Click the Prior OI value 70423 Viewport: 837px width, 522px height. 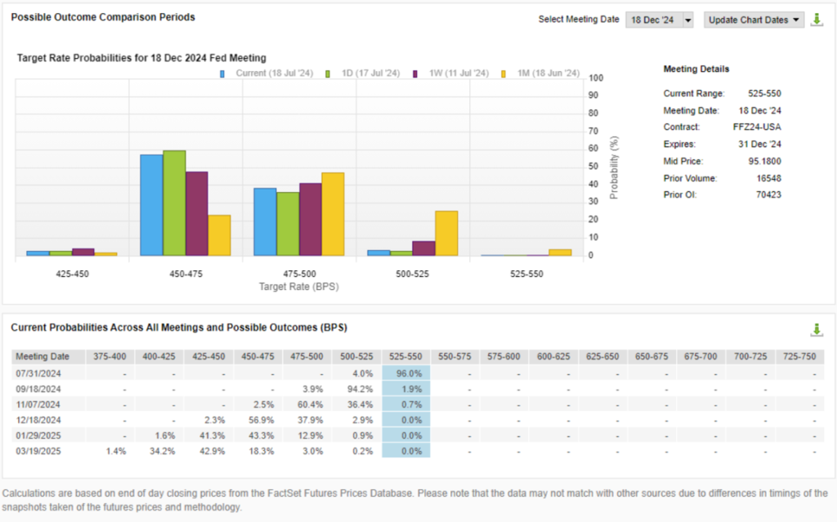coord(768,194)
